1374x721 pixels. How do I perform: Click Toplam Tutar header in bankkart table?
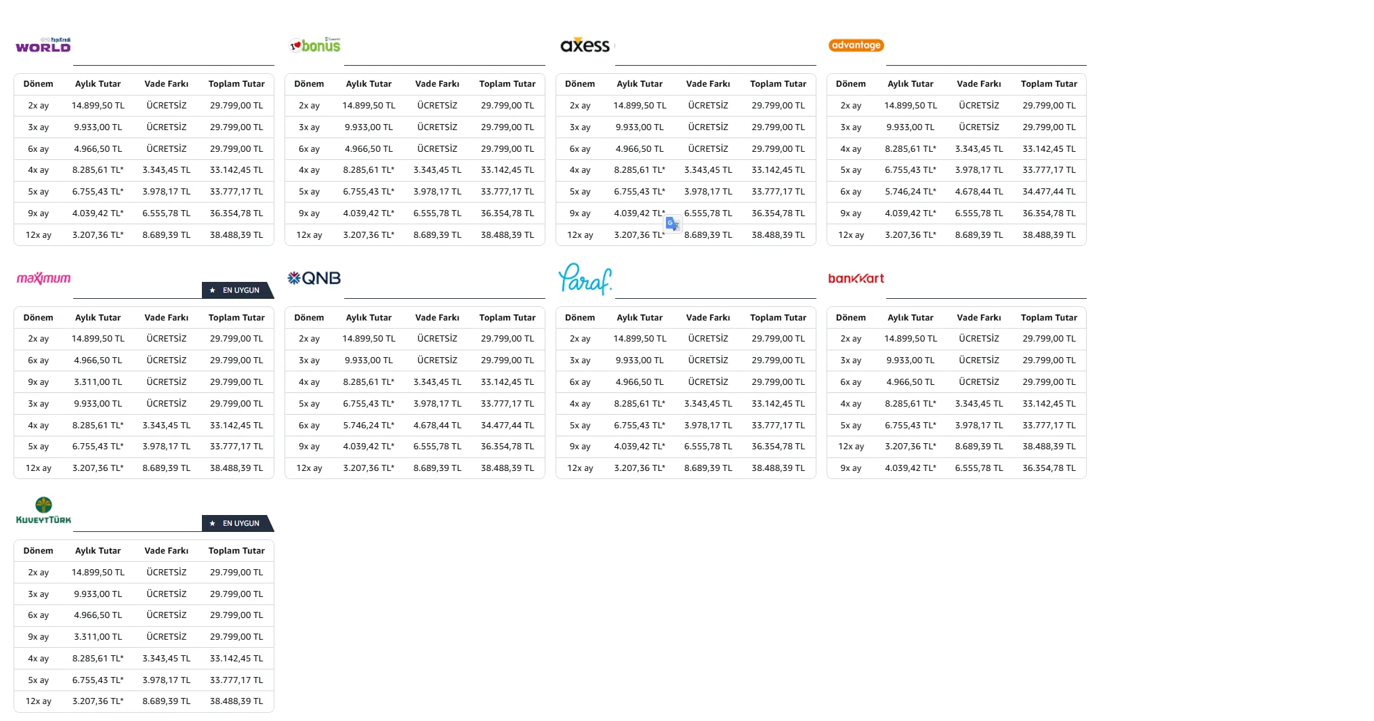click(1049, 318)
